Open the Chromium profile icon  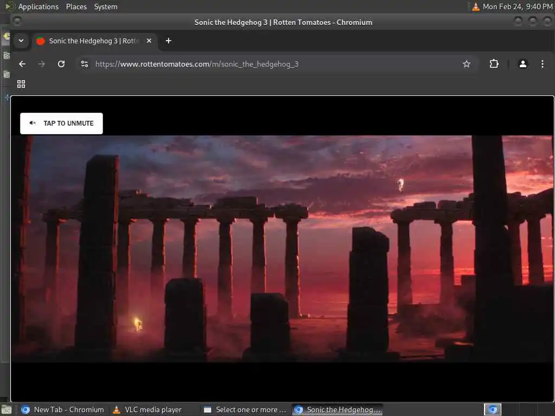[523, 64]
